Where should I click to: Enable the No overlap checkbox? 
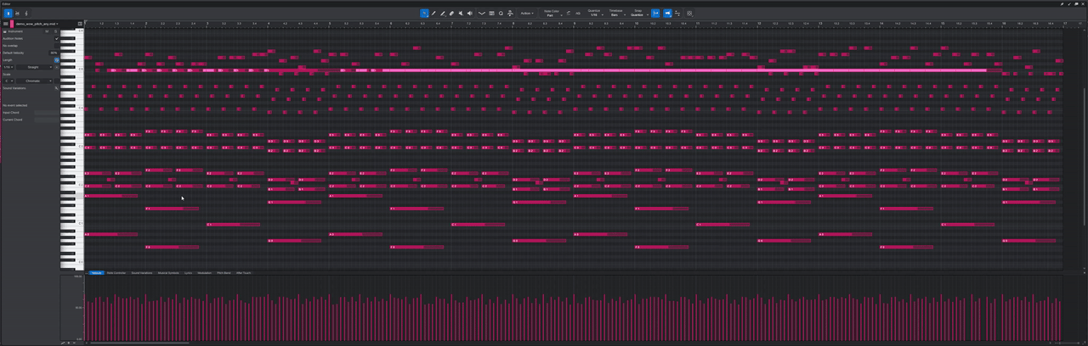(x=57, y=46)
